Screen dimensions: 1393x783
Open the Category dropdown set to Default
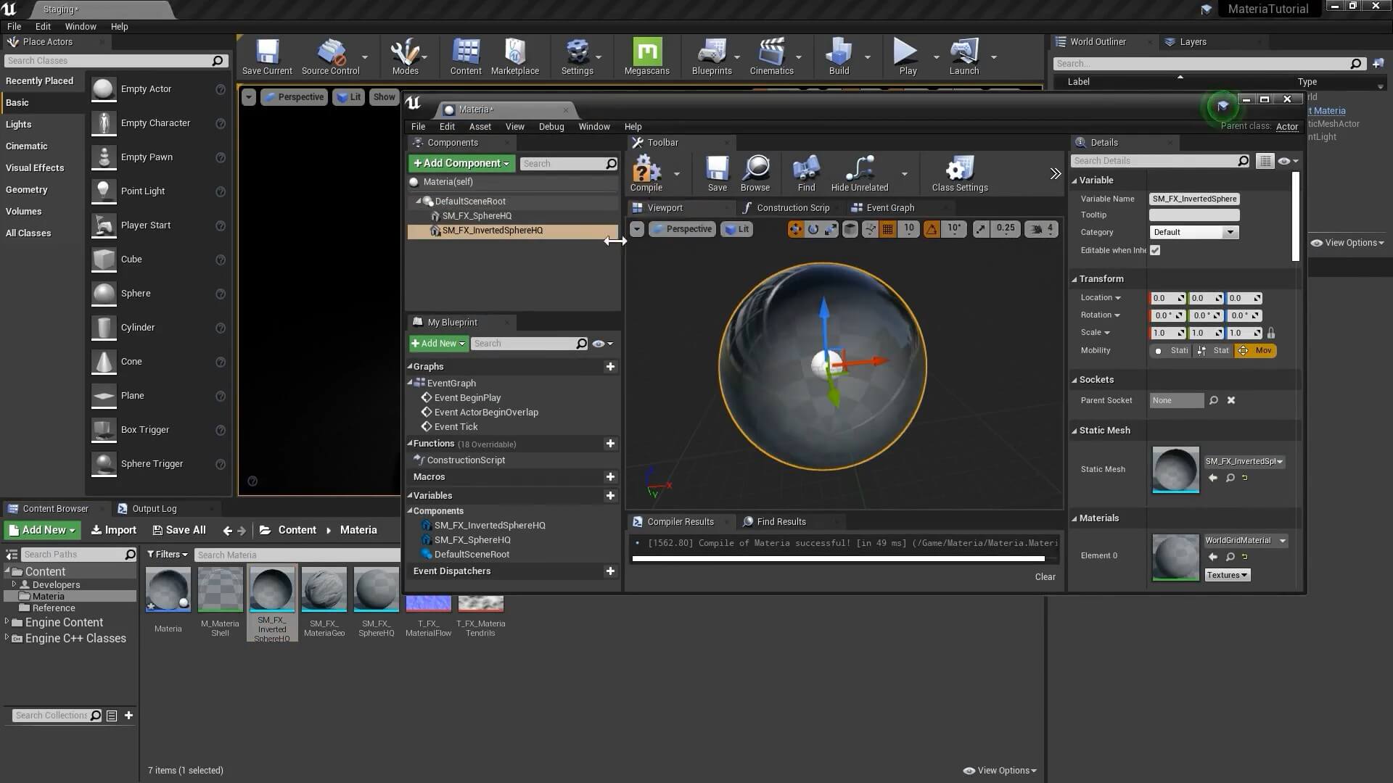[x=1193, y=233]
